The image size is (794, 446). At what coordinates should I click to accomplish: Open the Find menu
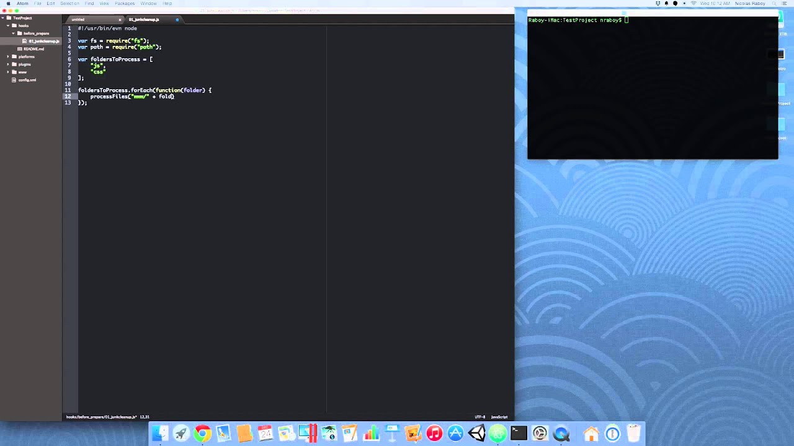pos(89,4)
